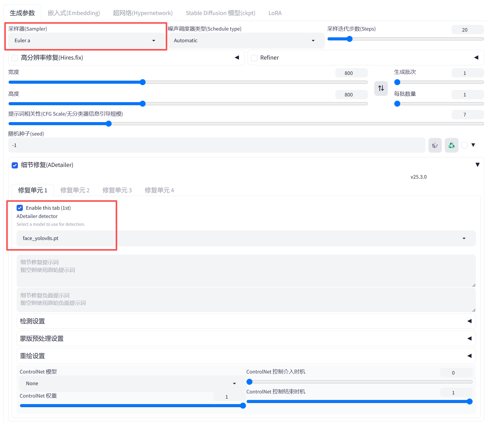Click the green recycle seed icon
Viewport: 487px width, 423px height.
click(451, 145)
